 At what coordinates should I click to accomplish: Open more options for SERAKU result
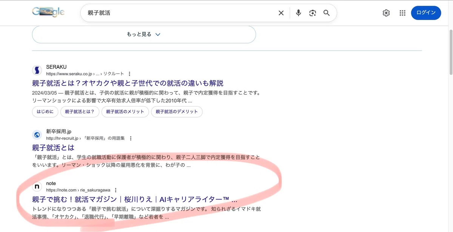[129, 74]
